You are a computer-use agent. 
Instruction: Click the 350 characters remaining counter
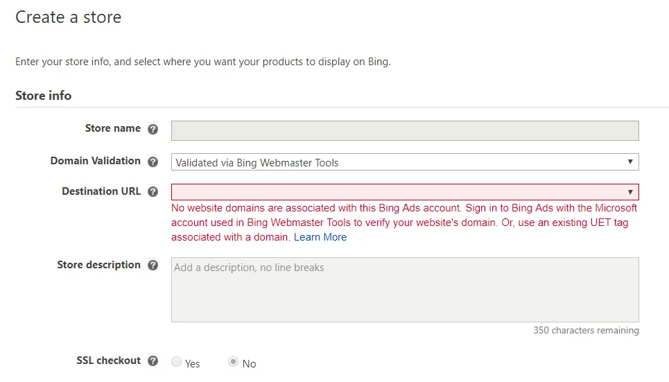[x=586, y=331]
